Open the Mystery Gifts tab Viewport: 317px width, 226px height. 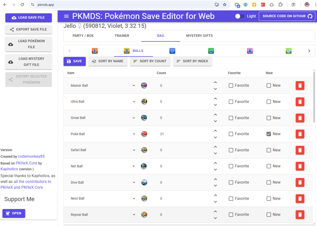click(x=199, y=36)
